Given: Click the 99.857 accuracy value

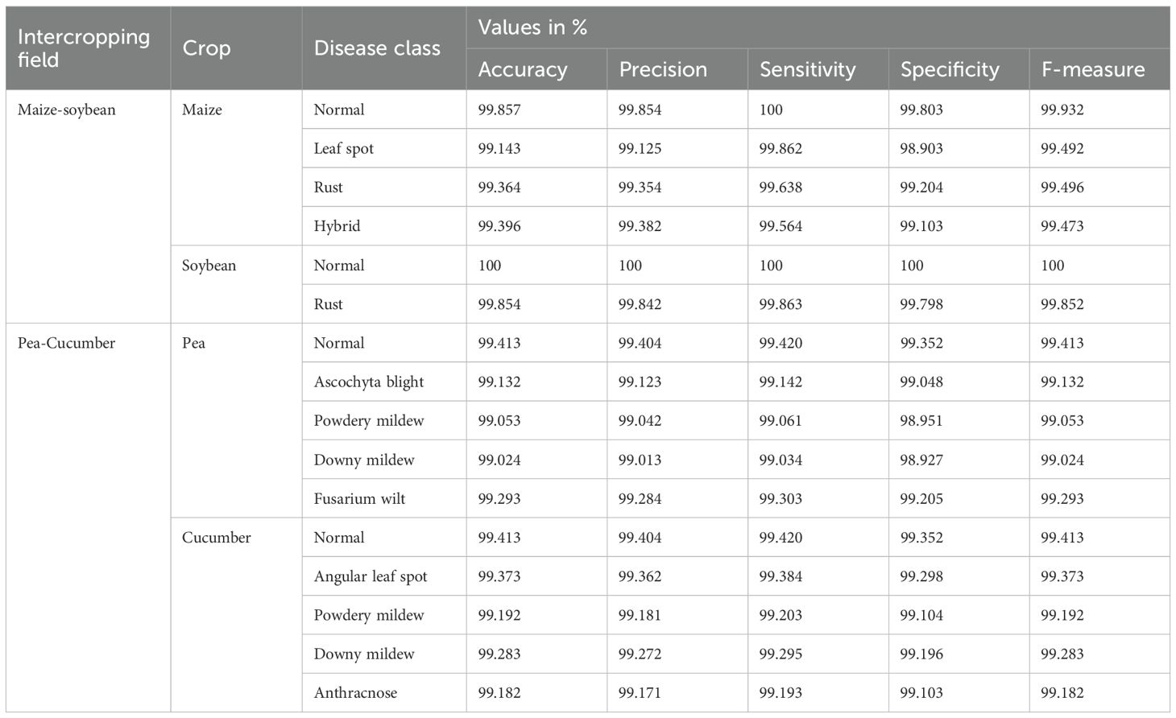Looking at the screenshot, I should [x=499, y=110].
